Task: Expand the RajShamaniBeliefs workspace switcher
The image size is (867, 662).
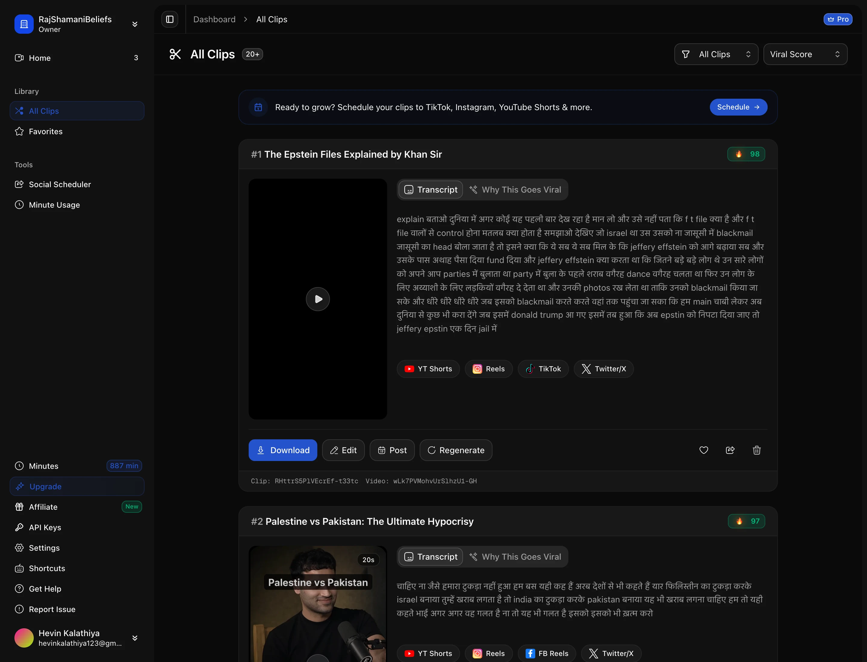Action: coord(135,24)
